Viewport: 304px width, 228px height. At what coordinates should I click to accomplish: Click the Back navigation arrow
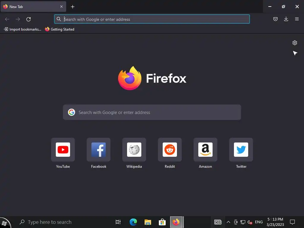tap(7, 19)
